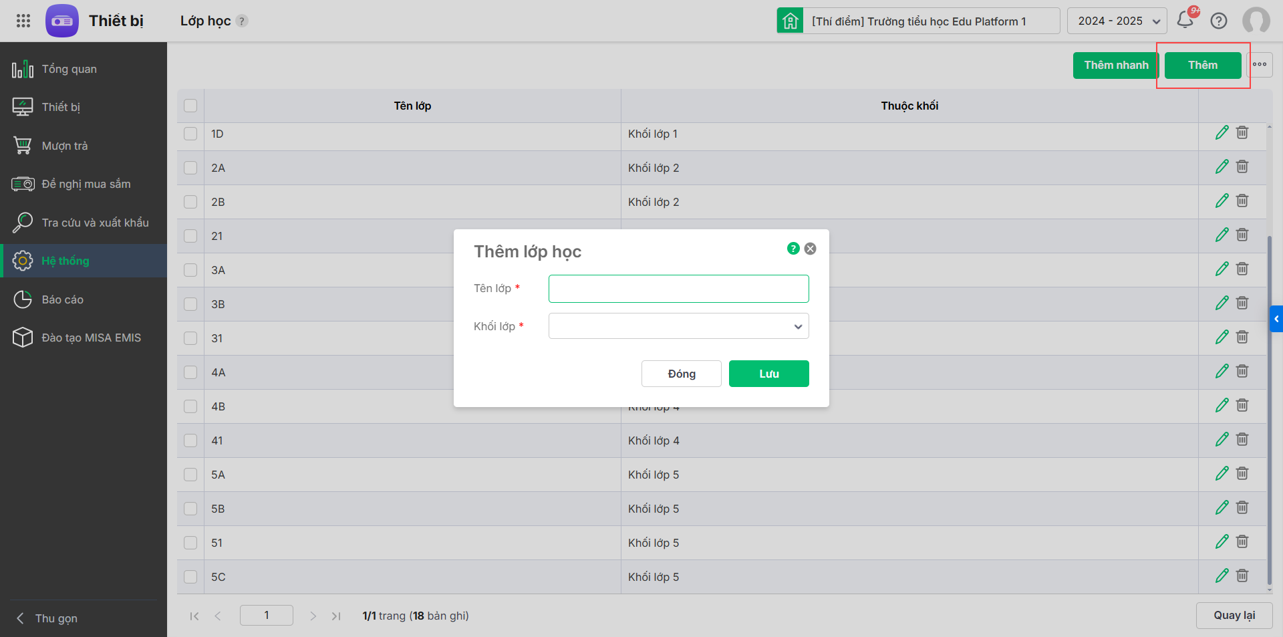Click the green help icon in the dialog
This screenshot has height=637, width=1283.
pos(793,249)
